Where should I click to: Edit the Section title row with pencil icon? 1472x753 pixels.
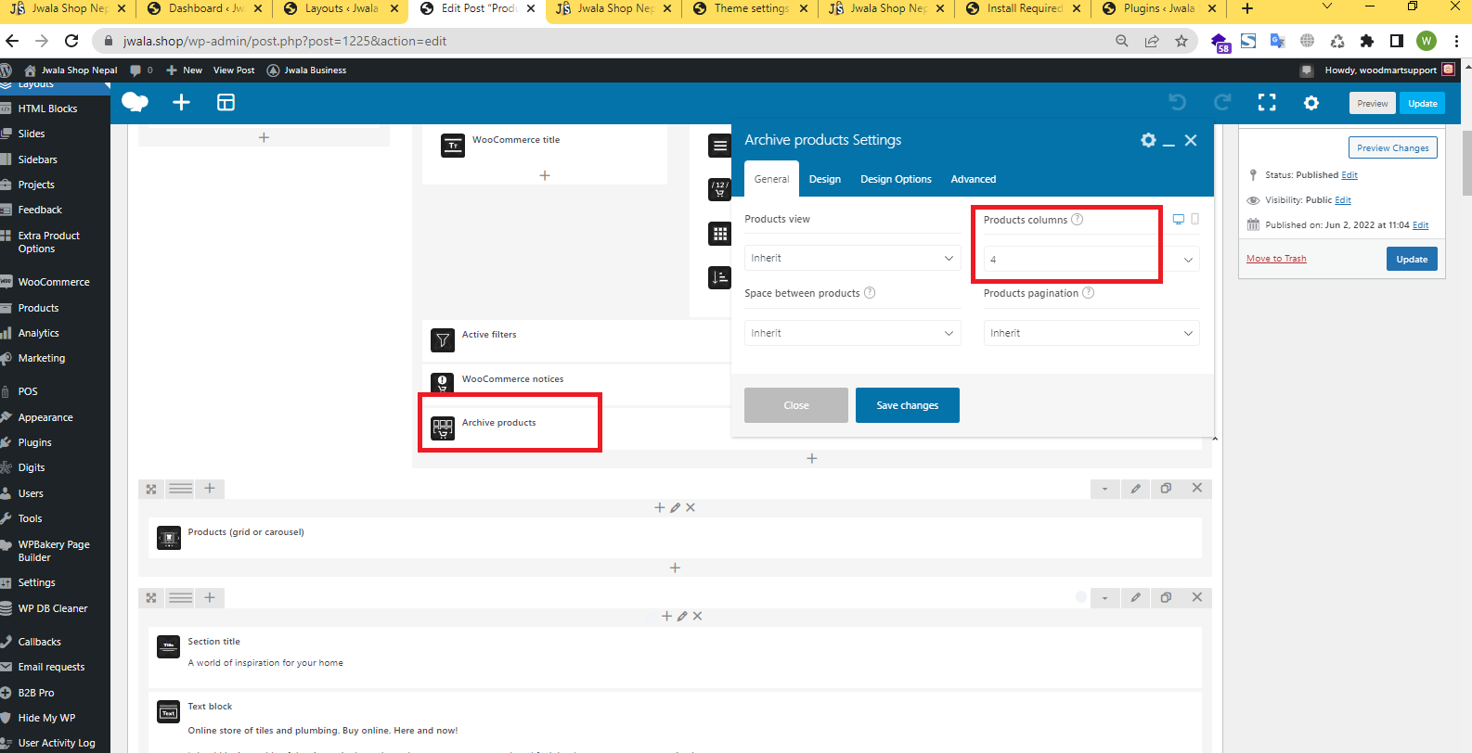[1135, 598]
